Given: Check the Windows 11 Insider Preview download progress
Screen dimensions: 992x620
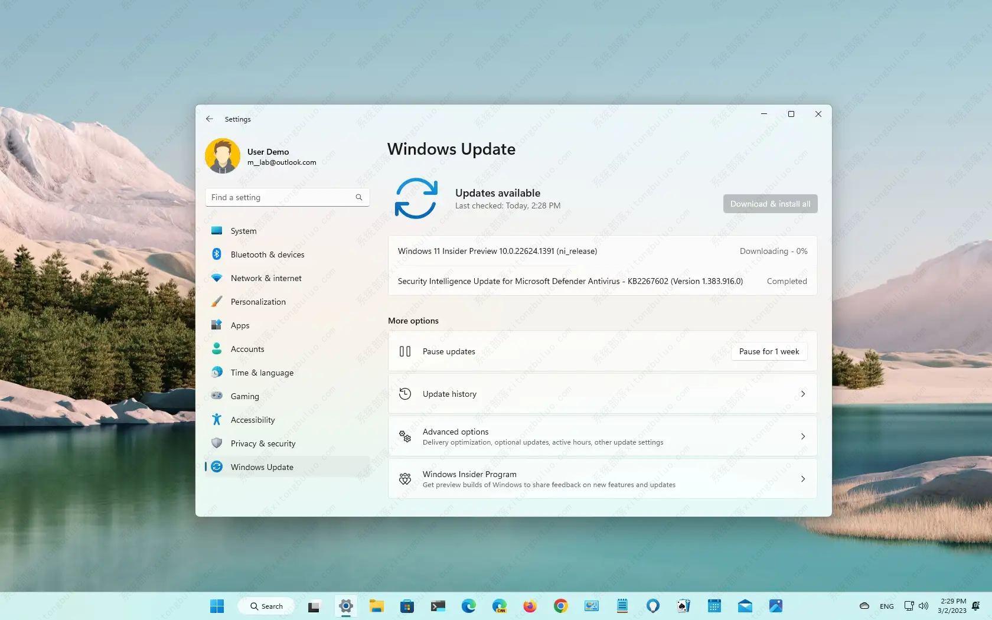Looking at the screenshot, I should 773,251.
